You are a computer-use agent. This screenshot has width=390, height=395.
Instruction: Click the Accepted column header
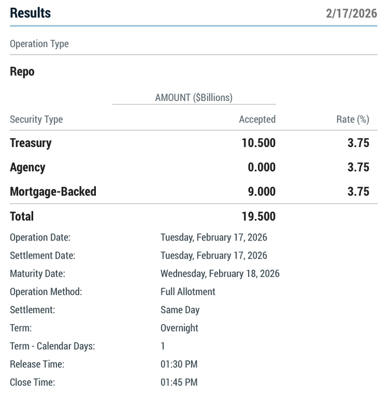pos(257,120)
